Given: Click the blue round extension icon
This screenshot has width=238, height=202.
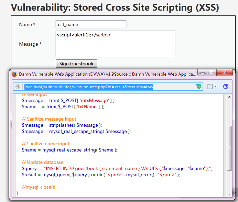Looking at the screenshot, I should pos(226,87).
